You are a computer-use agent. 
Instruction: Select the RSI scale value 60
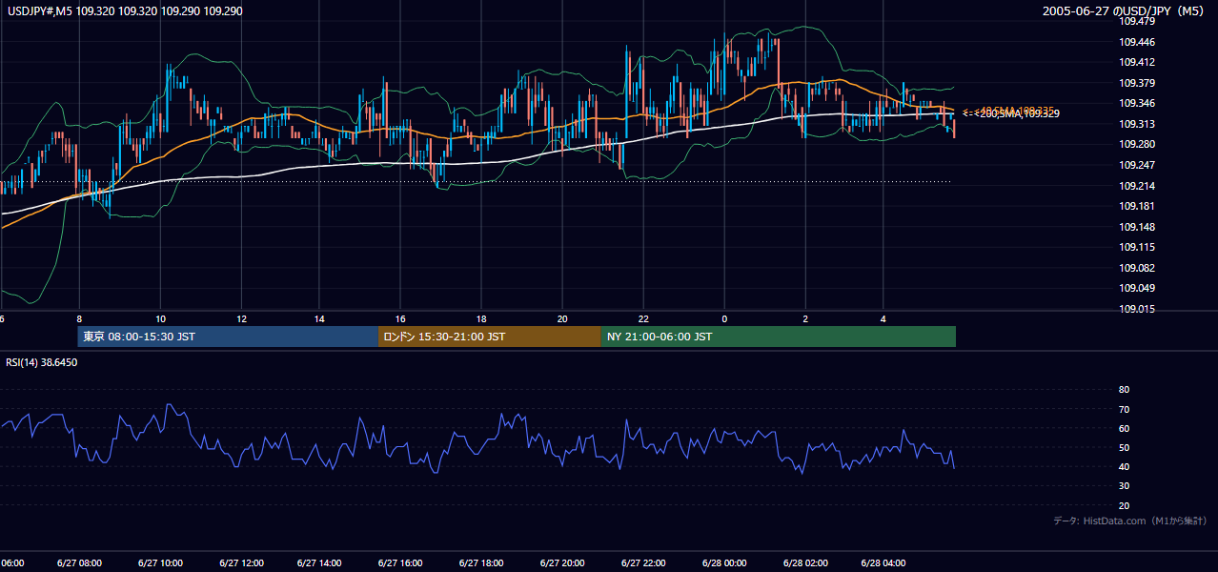pos(1124,428)
